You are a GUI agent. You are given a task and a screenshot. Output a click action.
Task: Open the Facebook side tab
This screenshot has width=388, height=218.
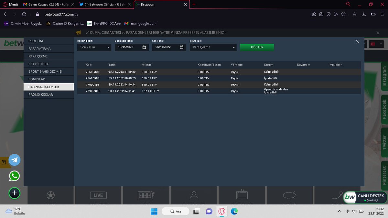(384, 109)
